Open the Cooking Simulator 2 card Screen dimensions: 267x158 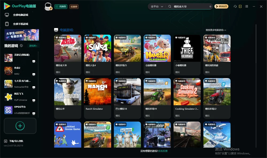[x=187, y=98]
